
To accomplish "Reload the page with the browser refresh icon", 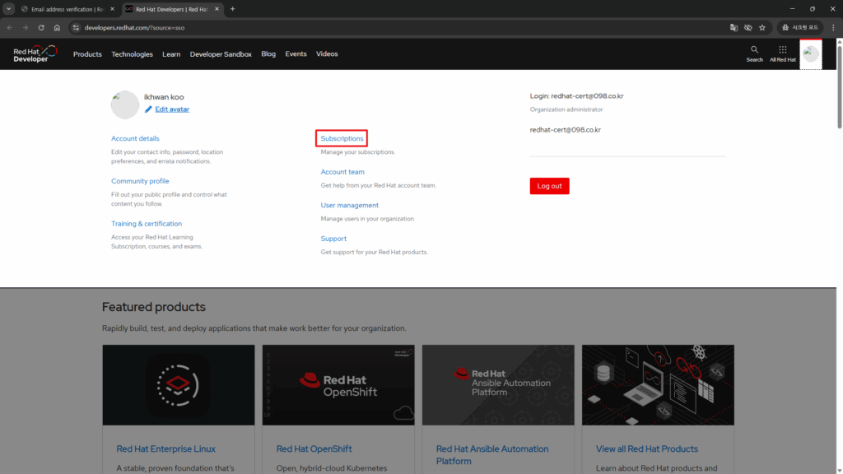I will point(40,27).
